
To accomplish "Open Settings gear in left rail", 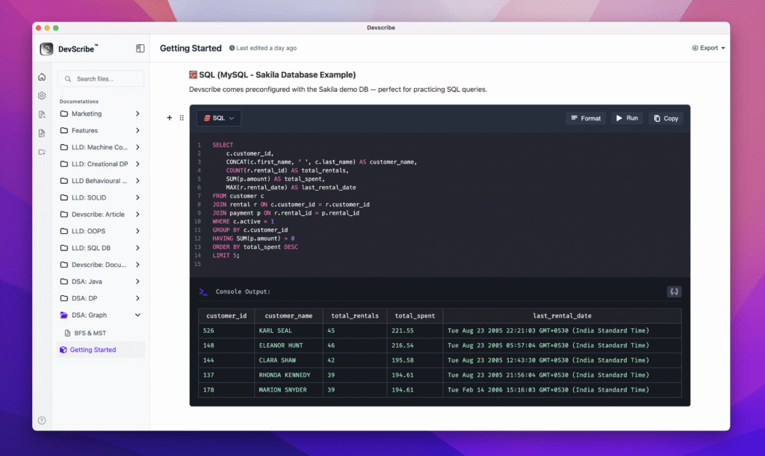I will 42,96.
